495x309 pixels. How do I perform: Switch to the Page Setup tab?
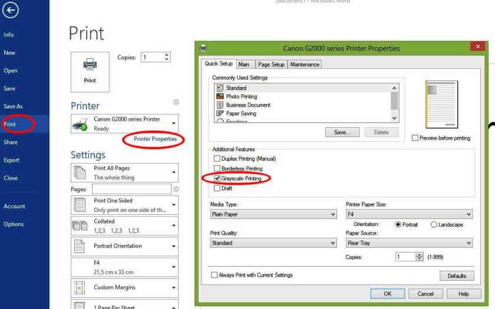coord(271,64)
